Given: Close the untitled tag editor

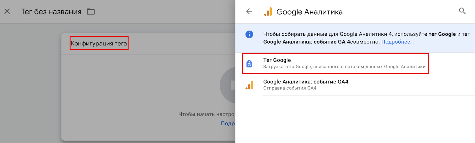Looking at the screenshot, I should (x=7, y=11).
